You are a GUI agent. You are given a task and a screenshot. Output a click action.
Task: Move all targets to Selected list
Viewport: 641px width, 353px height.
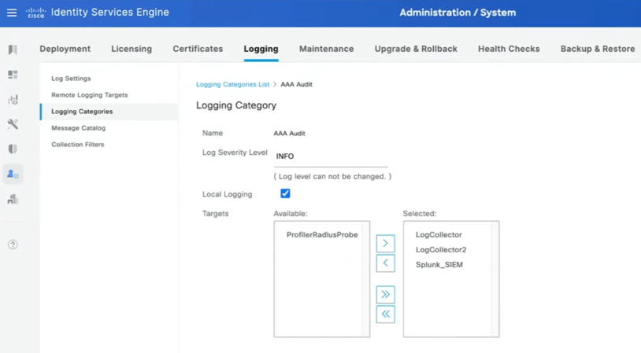(386, 295)
